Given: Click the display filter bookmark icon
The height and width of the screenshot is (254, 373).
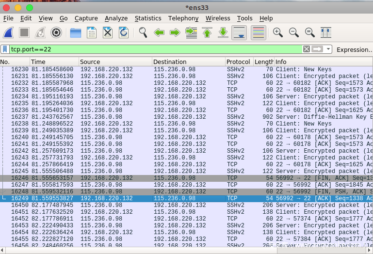Looking at the screenshot, I should click(5, 49).
